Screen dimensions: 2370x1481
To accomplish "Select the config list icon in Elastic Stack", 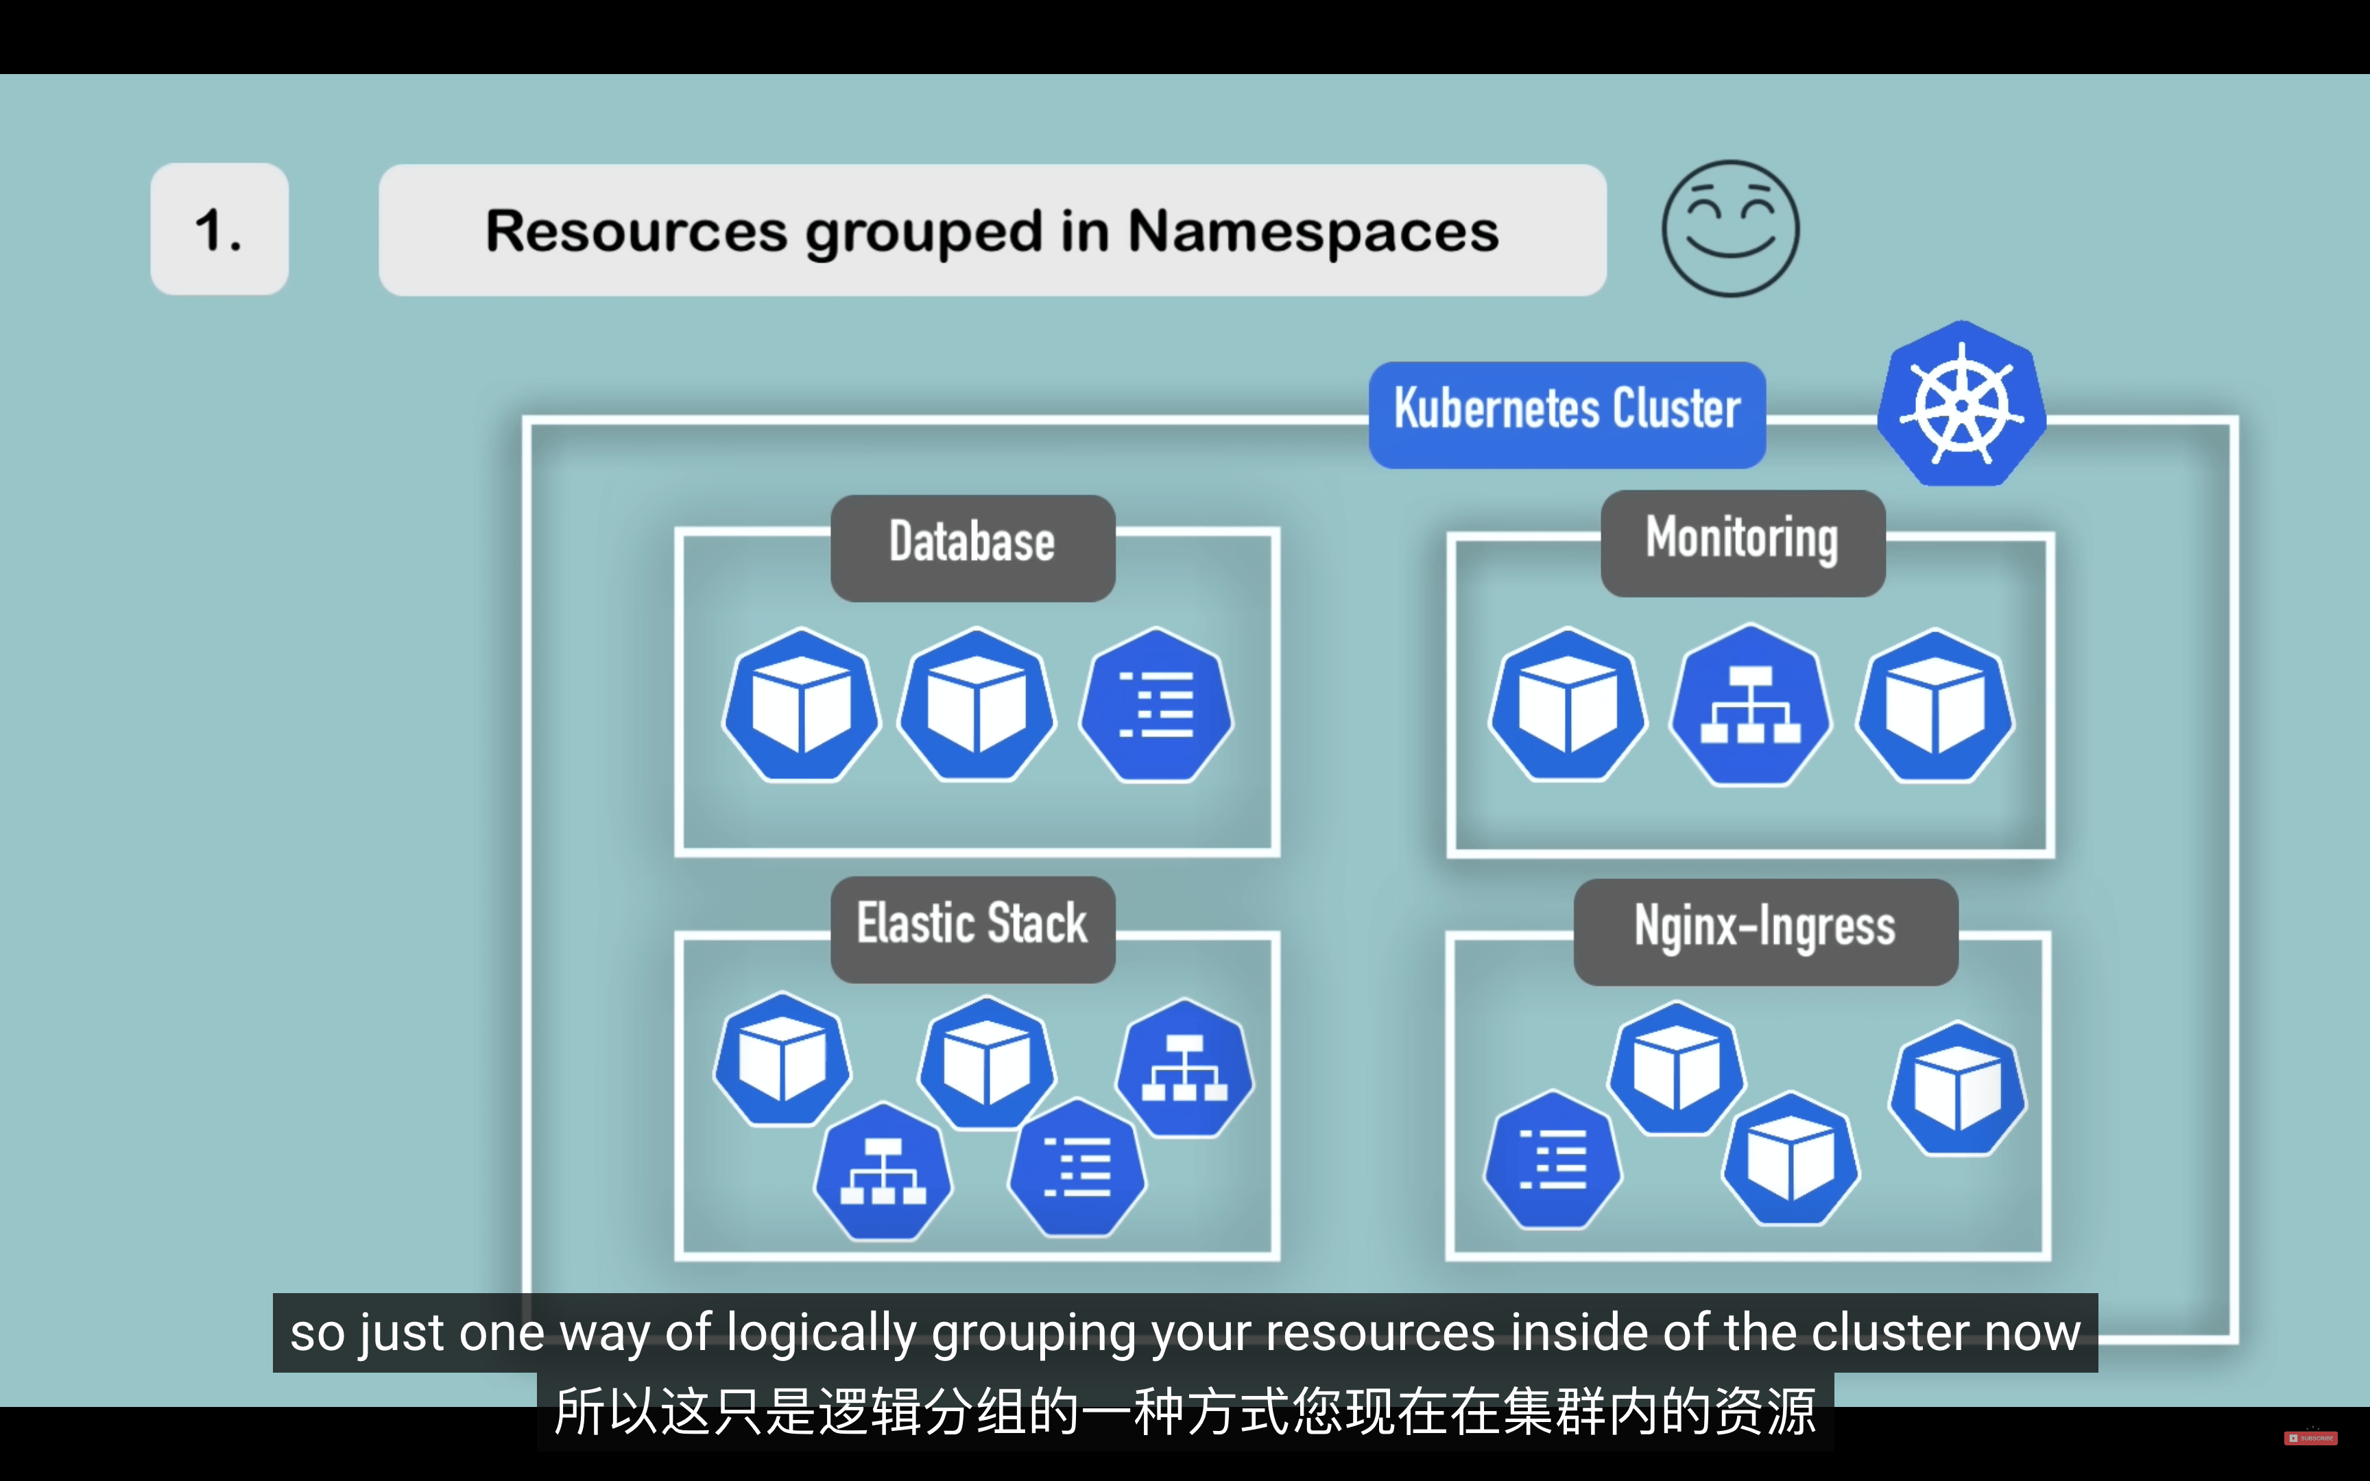I will pos(1076,1168).
